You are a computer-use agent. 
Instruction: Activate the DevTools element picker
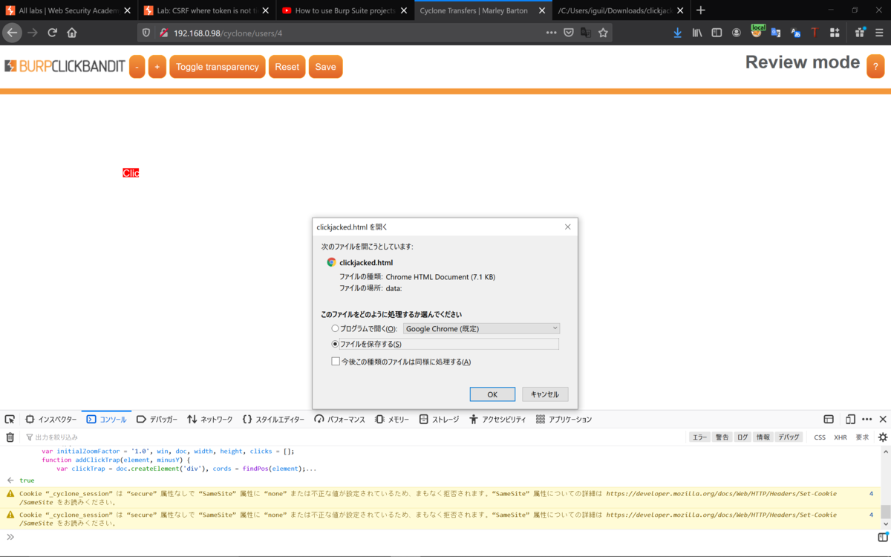coord(10,420)
